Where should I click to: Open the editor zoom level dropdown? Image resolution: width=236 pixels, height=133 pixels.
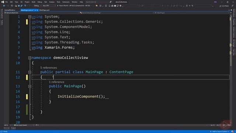[7, 125]
